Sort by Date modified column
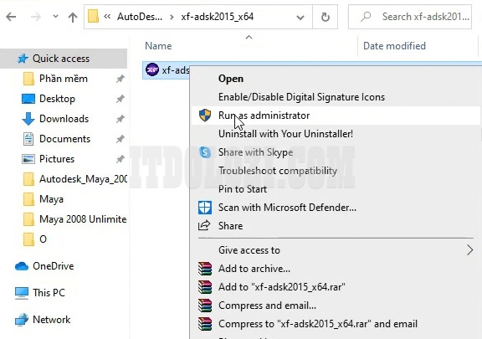Viewport: 482px width, 339px height. coord(394,46)
